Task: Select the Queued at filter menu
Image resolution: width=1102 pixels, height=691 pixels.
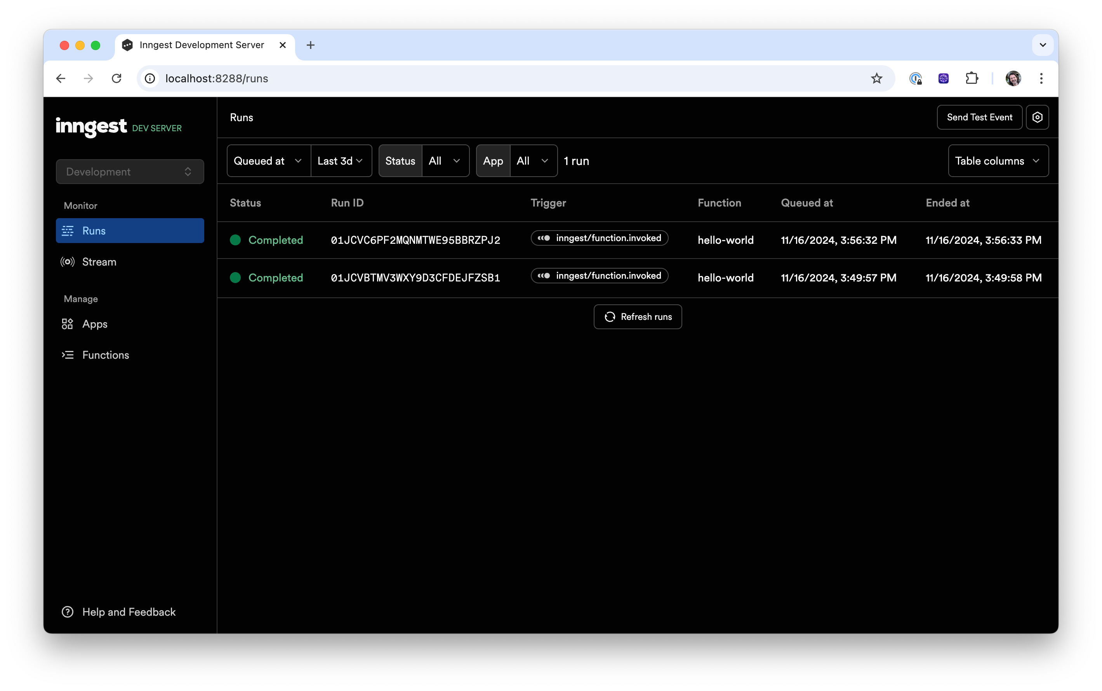Action: point(268,160)
